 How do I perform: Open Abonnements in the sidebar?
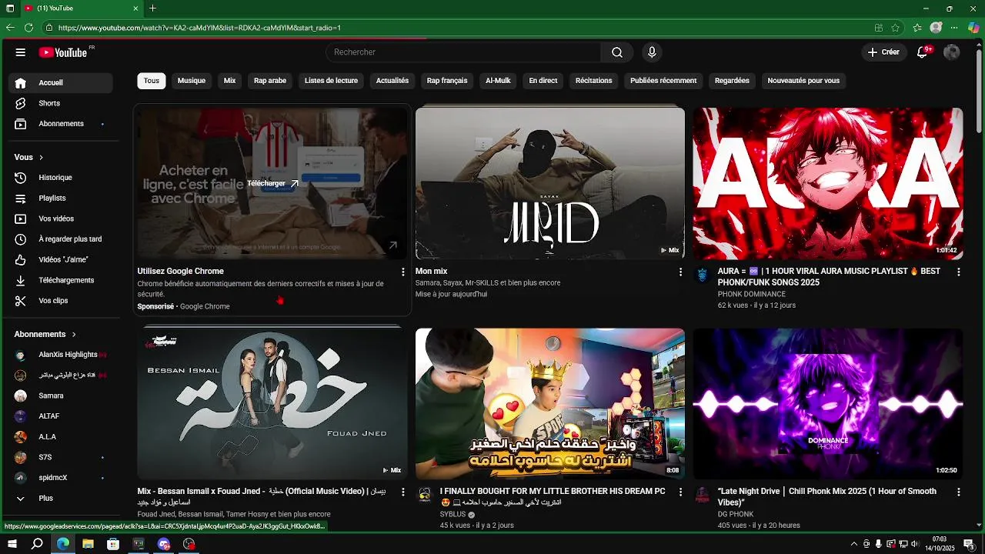tap(61, 124)
